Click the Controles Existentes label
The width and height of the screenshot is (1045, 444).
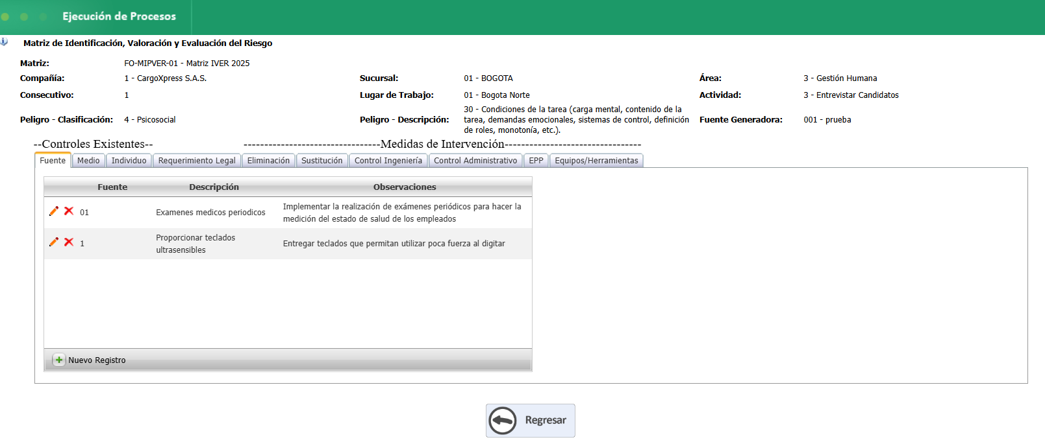(94, 144)
